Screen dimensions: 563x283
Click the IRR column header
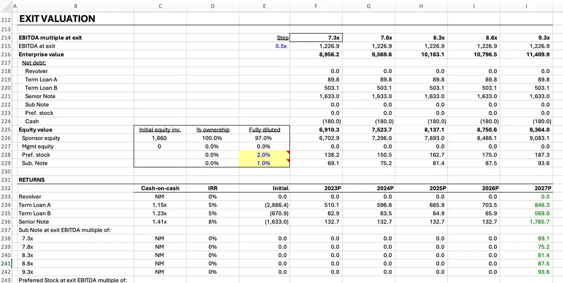point(213,188)
